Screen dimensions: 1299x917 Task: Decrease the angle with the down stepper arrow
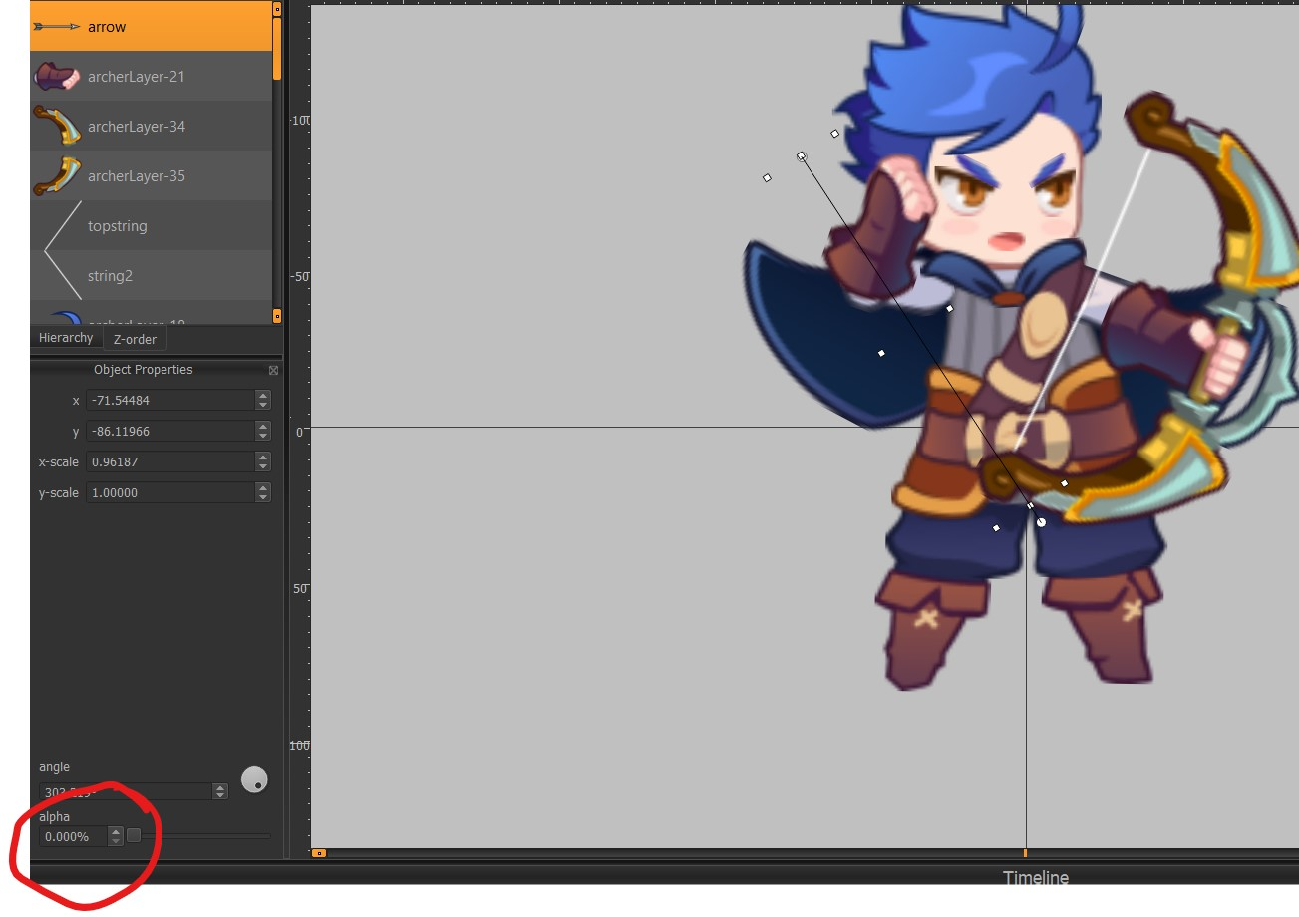click(220, 795)
